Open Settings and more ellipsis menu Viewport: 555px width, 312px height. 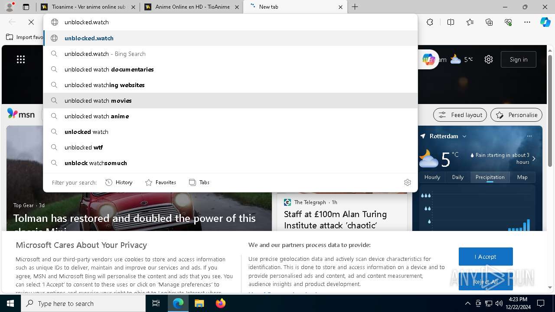[x=527, y=22]
